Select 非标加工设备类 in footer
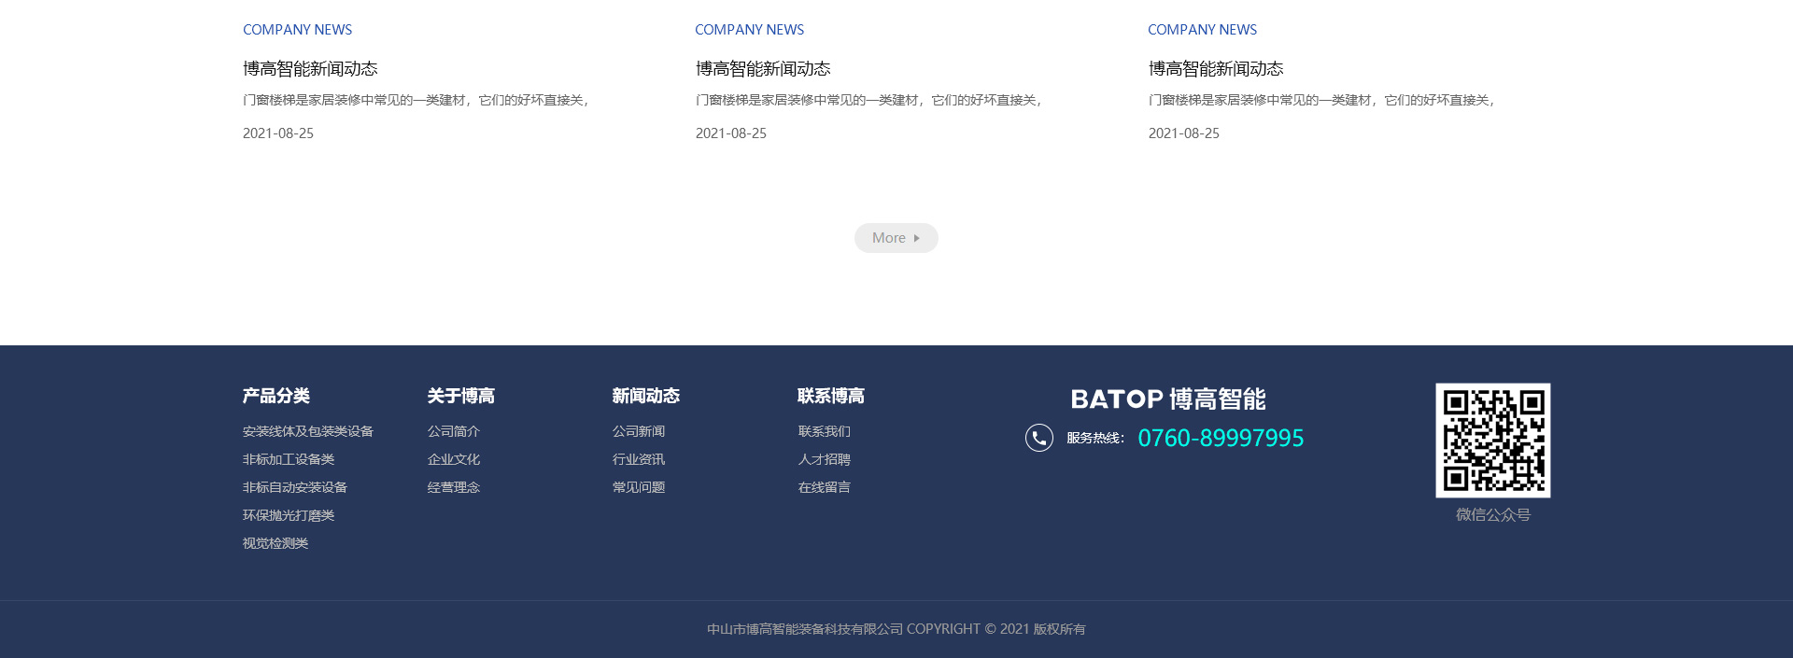This screenshot has height=658, width=1793. (288, 459)
